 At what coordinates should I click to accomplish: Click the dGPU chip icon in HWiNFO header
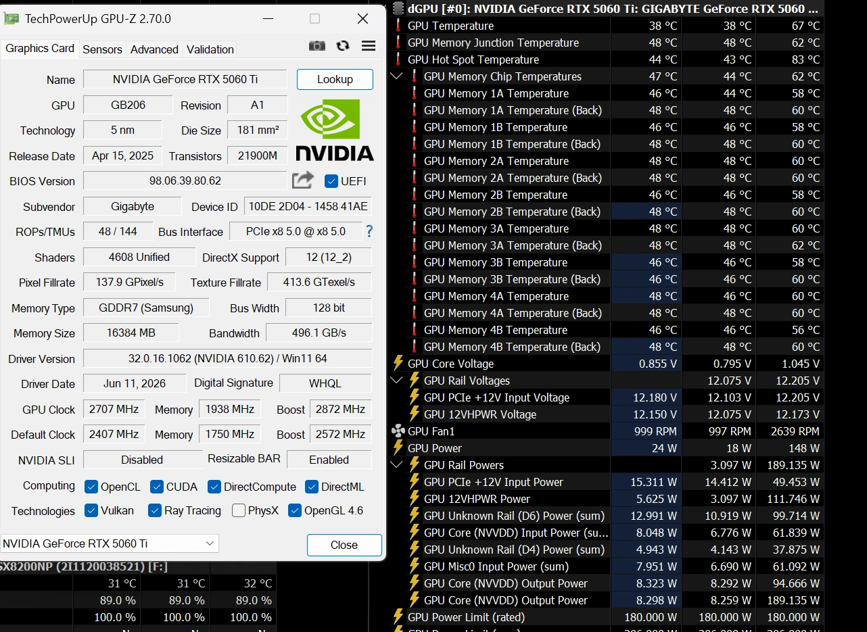pos(398,9)
